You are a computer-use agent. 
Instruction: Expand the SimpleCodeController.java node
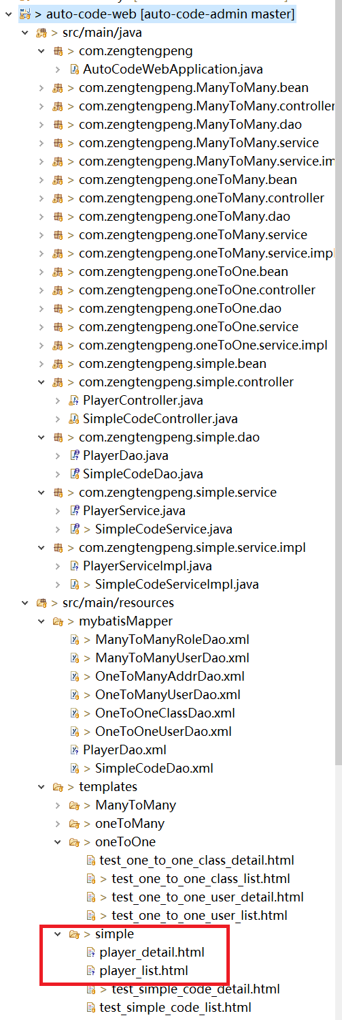tap(58, 419)
